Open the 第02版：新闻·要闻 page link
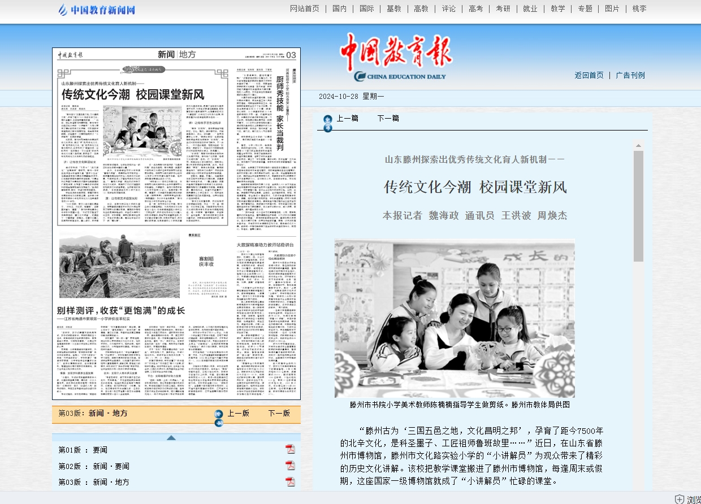This screenshot has height=504, width=701. coord(94,466)
